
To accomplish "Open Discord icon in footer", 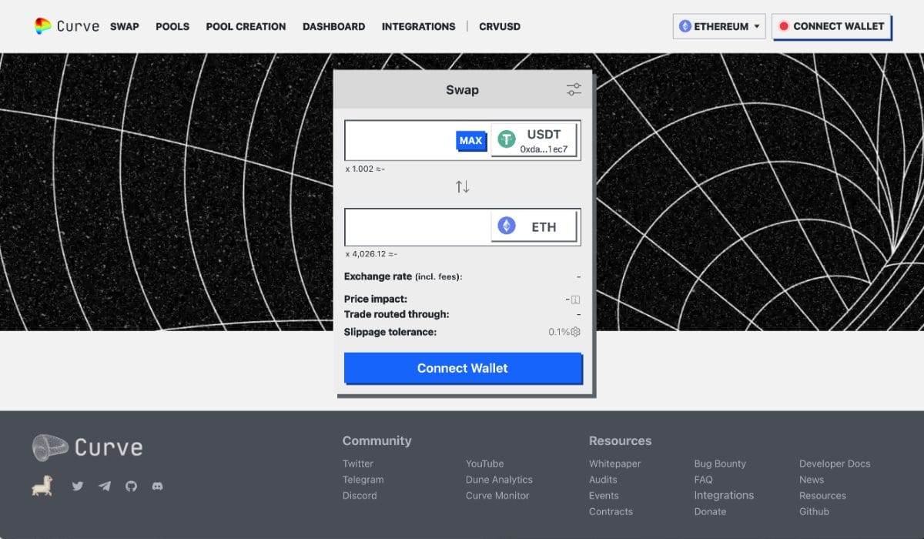I will 157,487.
